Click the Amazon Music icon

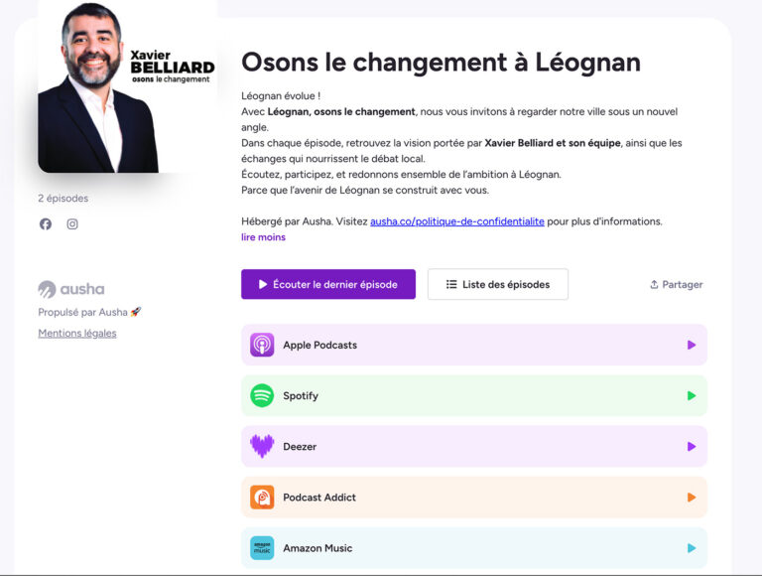(262, 548)
